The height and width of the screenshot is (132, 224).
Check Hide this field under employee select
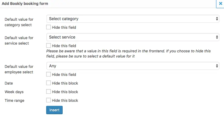coord(48,74)
